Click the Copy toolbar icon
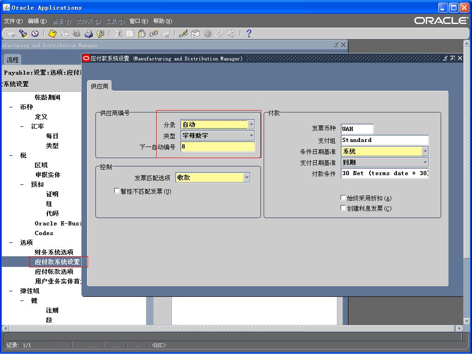 coord(130,34)
